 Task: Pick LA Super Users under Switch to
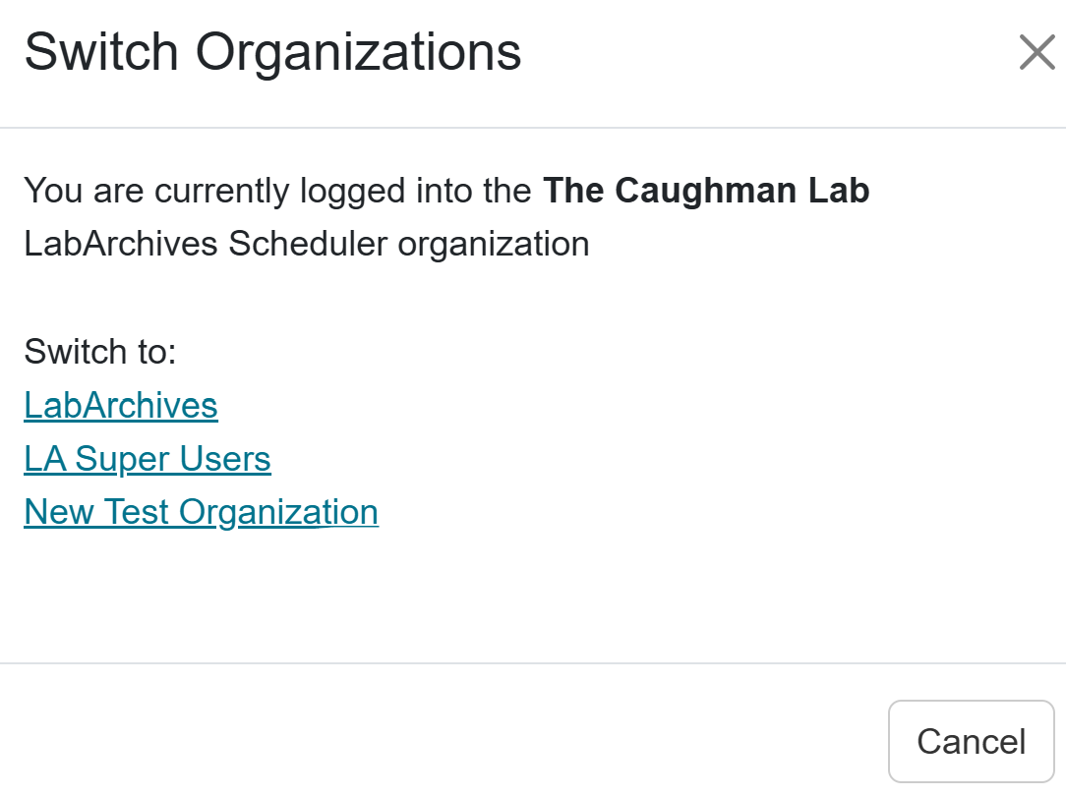(x=148, y=459)
